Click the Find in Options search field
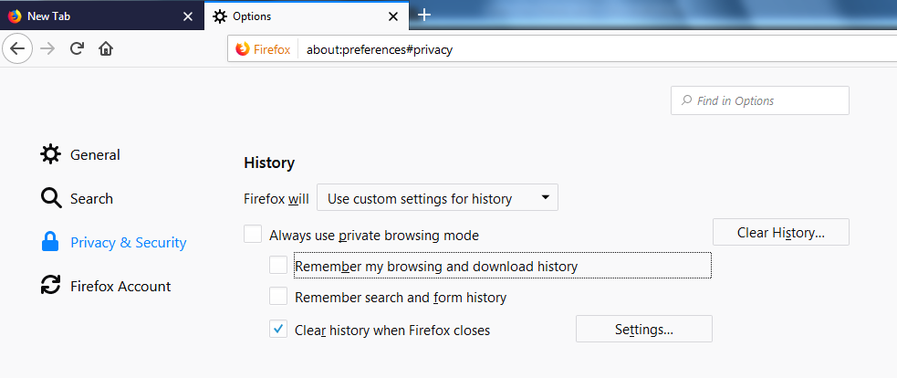The image size is (897, 378). pos(760,100)
